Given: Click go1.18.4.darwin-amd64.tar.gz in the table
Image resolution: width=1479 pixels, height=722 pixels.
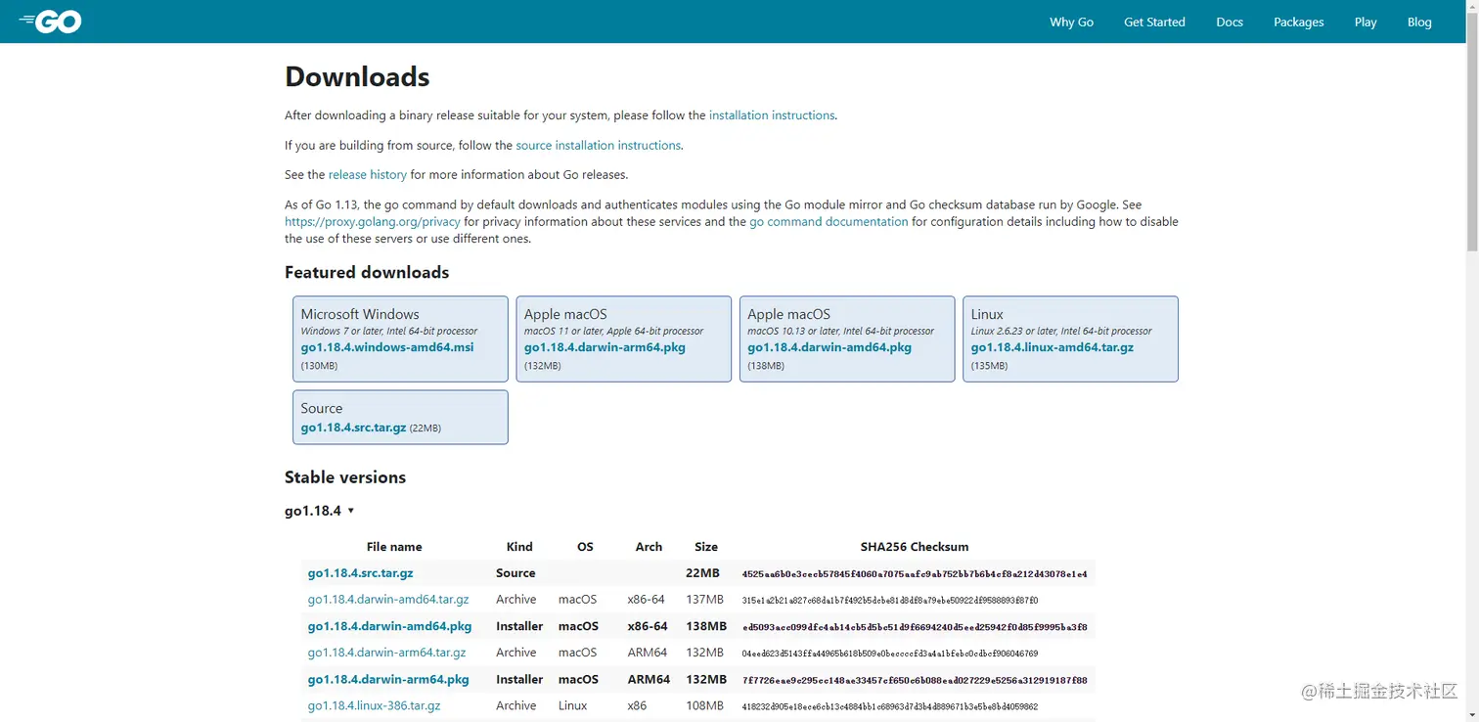Looking at the screenshot, I should click(388, 600).
